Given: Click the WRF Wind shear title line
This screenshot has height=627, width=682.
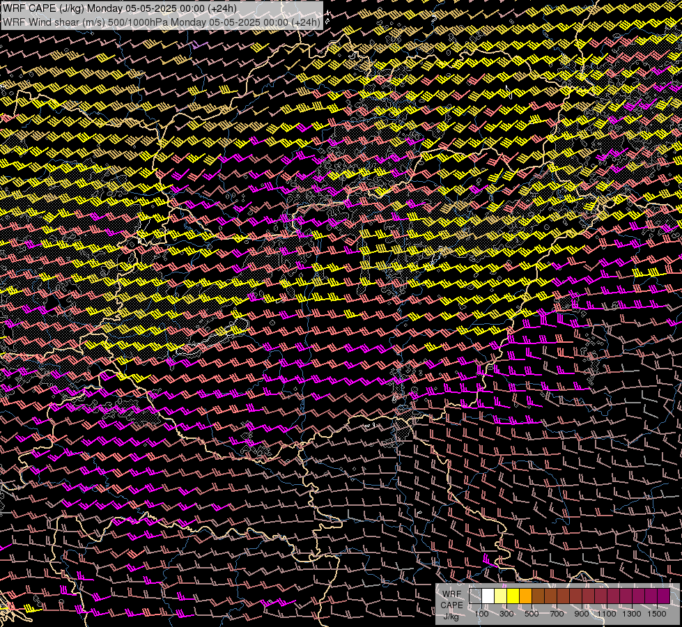Looking at the screenshot, I should pos(162,22).
